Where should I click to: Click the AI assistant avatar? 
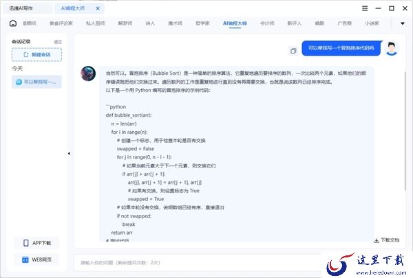88,73
